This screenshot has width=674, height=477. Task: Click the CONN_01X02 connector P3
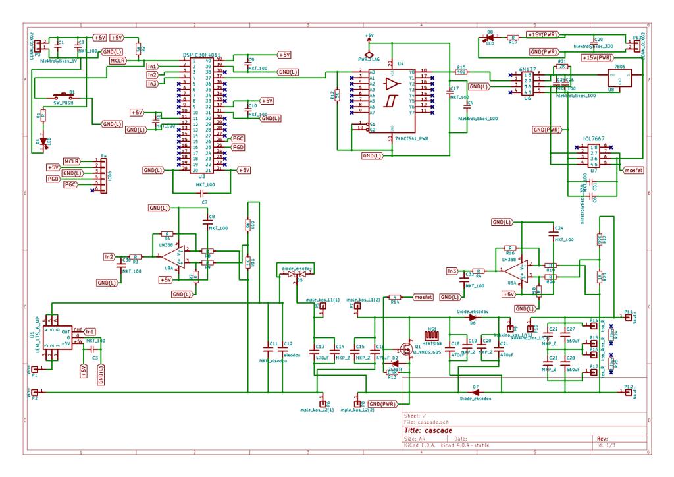point(38,45)
